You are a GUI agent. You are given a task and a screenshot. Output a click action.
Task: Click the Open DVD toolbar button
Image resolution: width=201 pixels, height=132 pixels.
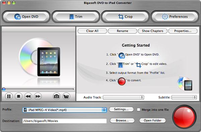pyautogui.click(x=26, y=17)
